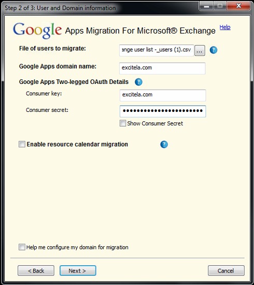Click the greyed-out maximize window button
The height and width of the screenshot is (285, 254).
point(220,6)
